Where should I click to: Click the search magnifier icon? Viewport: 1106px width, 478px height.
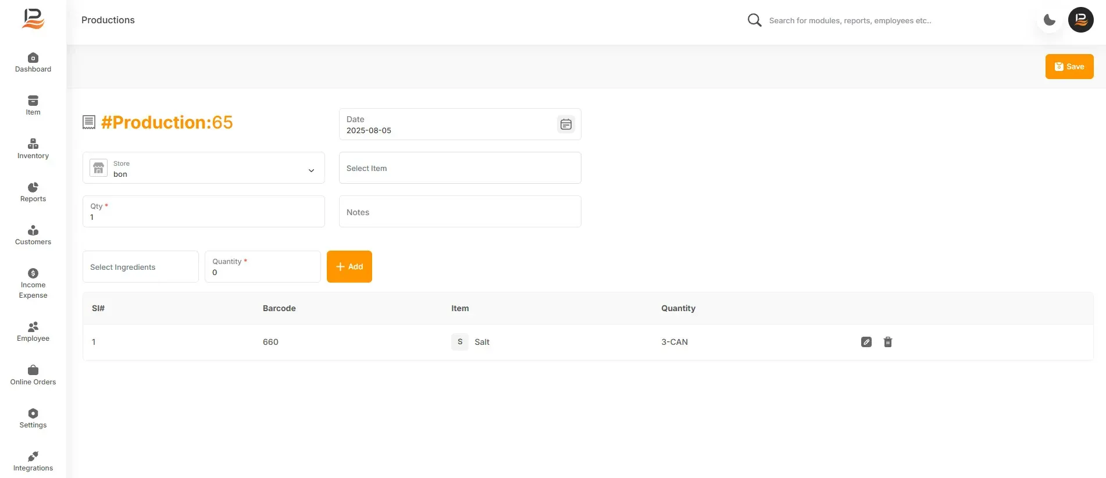[x=754, y=20]
